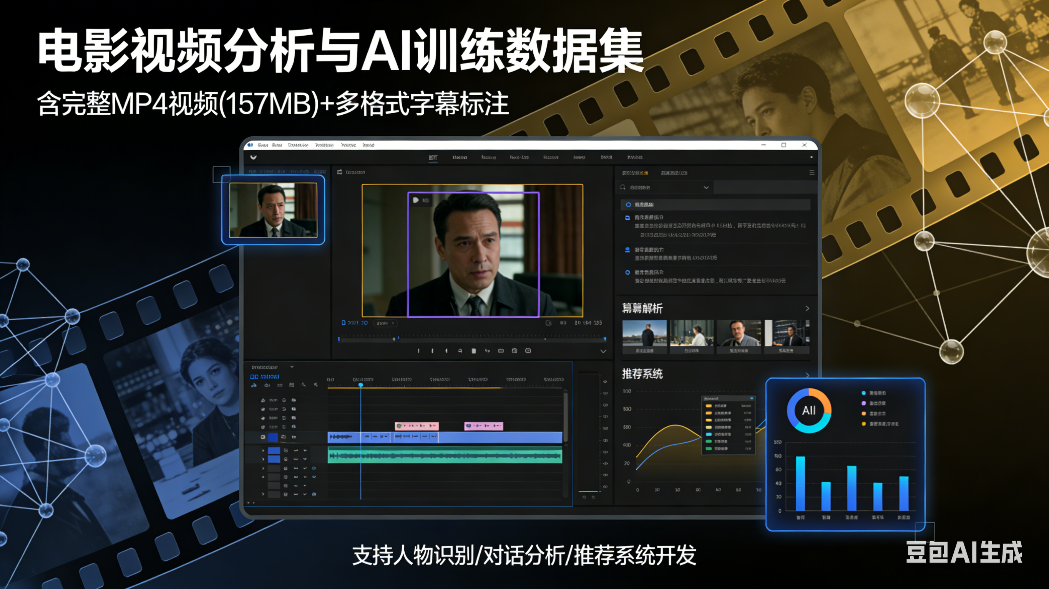
Task: Click the first blue tool icon in the timeline toolbar
Action: click(254, 385)
